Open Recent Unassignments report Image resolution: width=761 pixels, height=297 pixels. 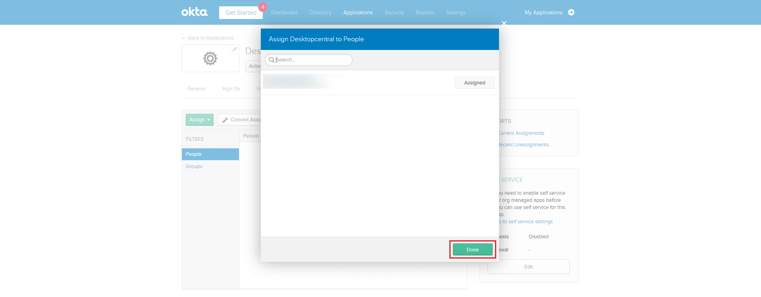[x=524, y=145]
